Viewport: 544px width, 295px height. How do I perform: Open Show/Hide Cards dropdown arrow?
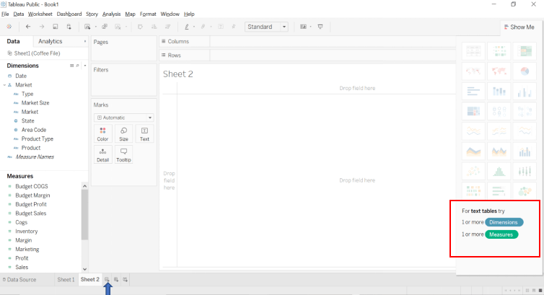[x=310, y=27]
